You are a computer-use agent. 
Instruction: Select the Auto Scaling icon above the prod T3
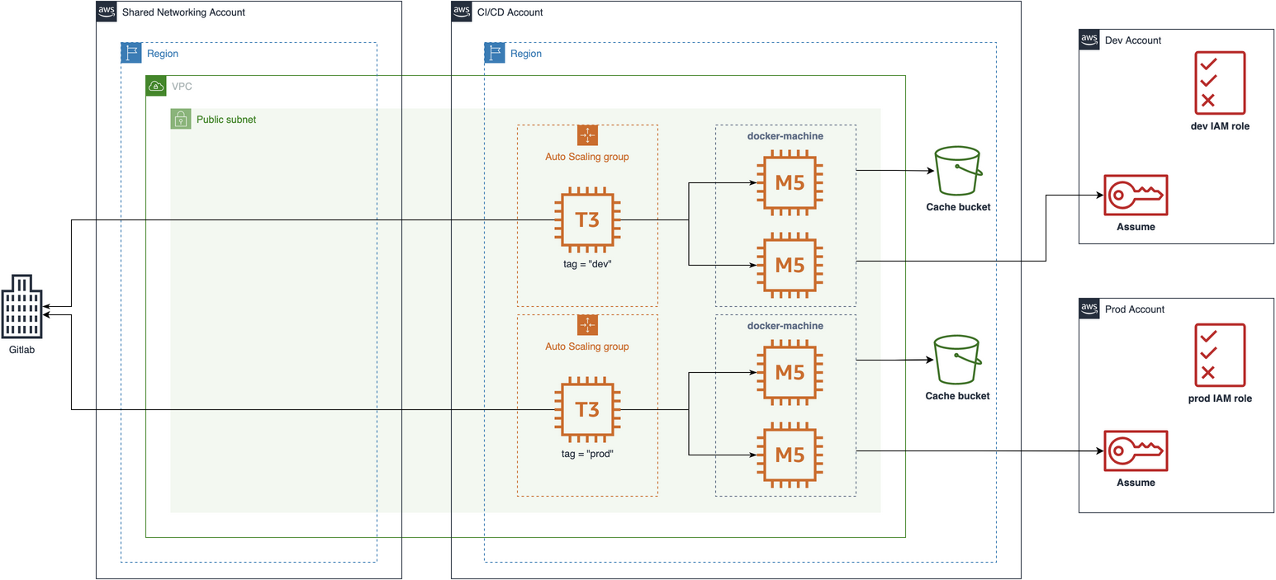[587, 325]
